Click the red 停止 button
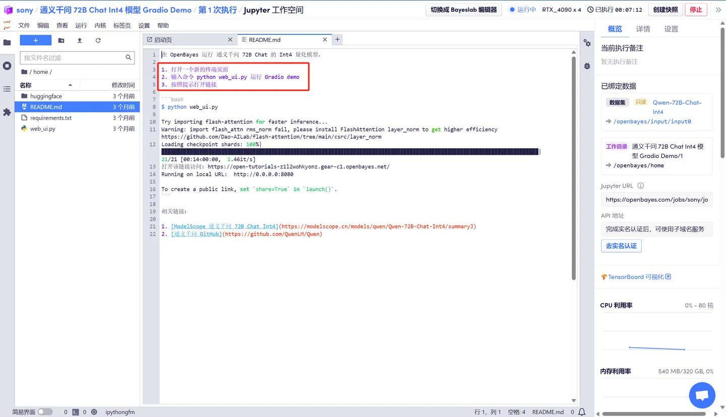726x417 pixels. coord(696,10)
